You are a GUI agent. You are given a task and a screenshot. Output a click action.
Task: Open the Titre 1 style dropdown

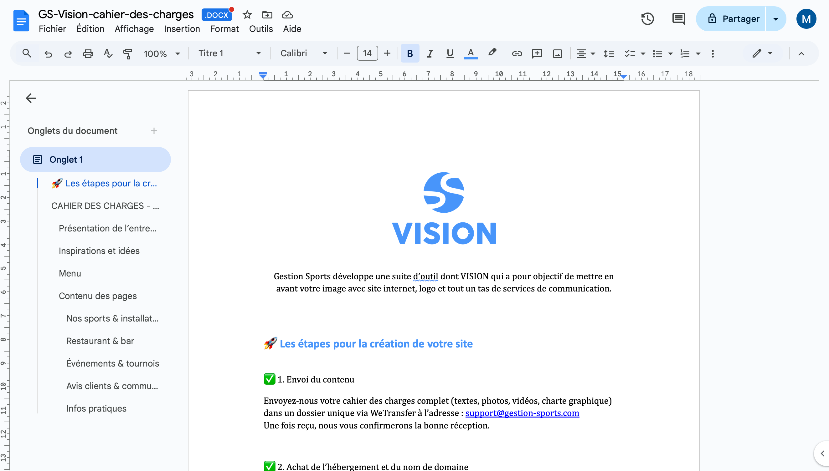(229, 53)
